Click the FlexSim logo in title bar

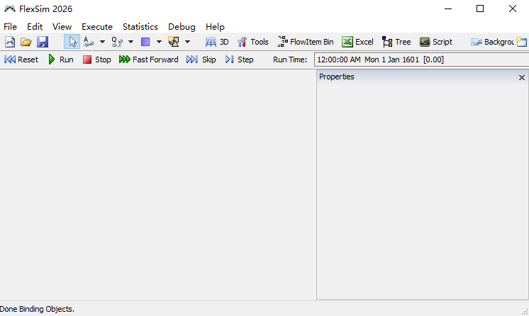point(10,9)
